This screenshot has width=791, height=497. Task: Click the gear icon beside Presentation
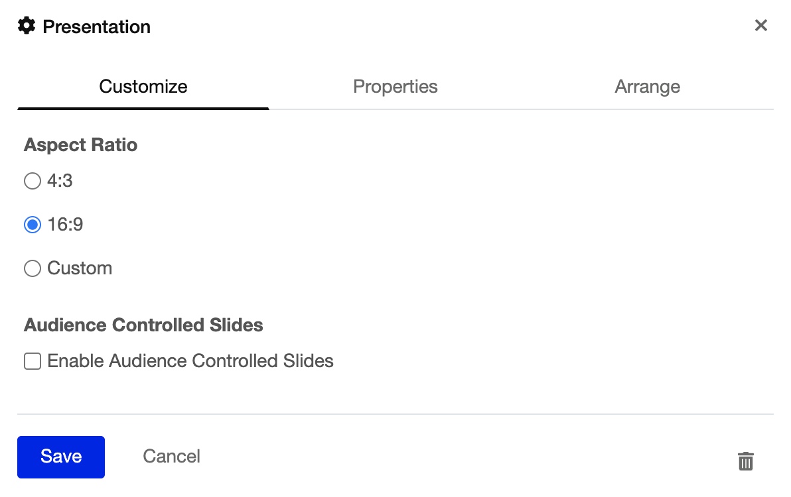(27, 27)
